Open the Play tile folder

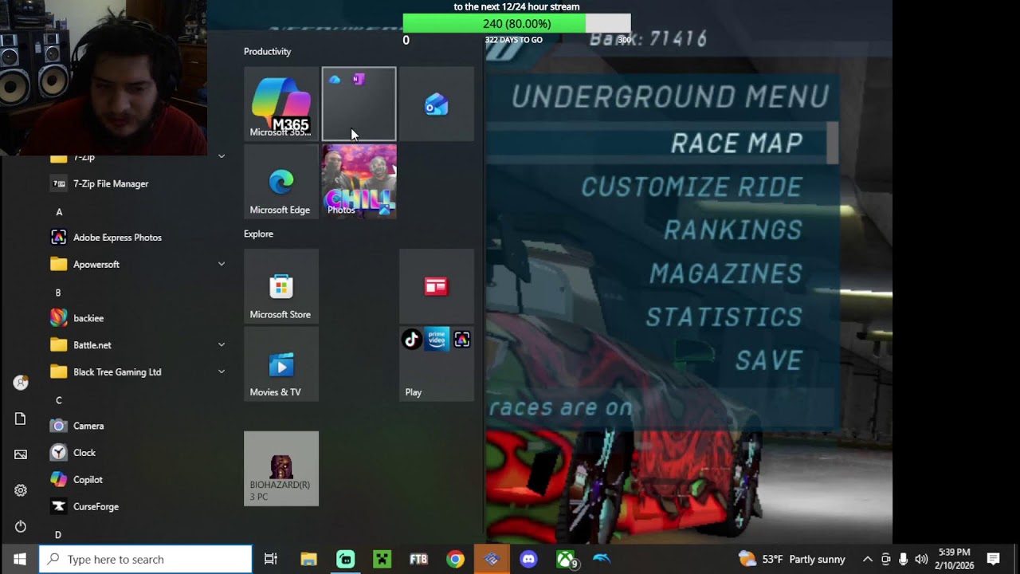(437, 364)
